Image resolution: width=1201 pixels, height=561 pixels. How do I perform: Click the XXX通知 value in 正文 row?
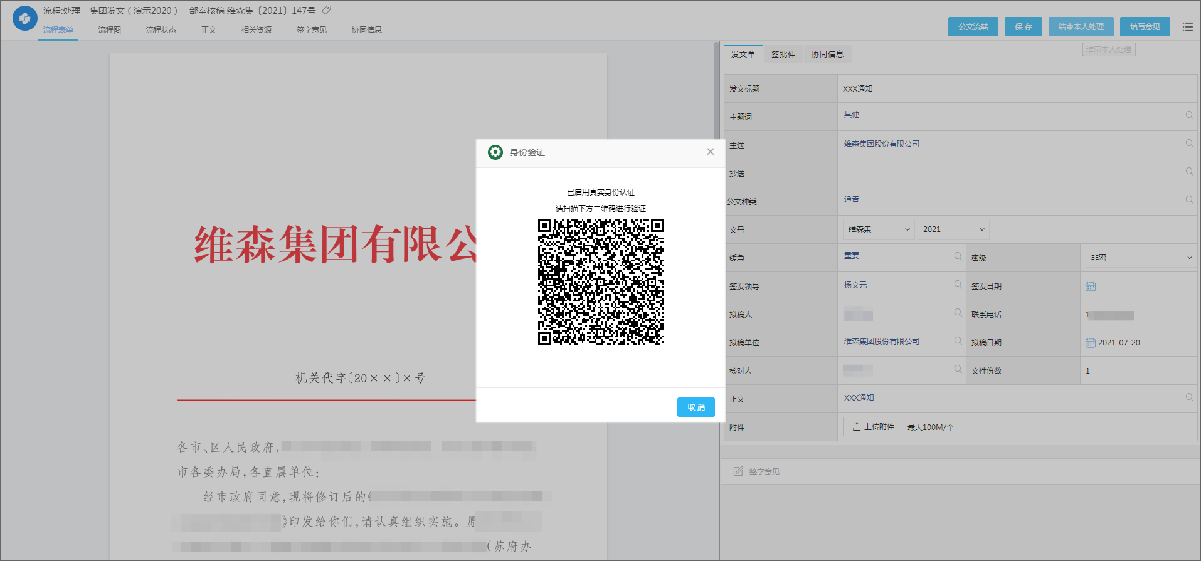click(859, 398)
